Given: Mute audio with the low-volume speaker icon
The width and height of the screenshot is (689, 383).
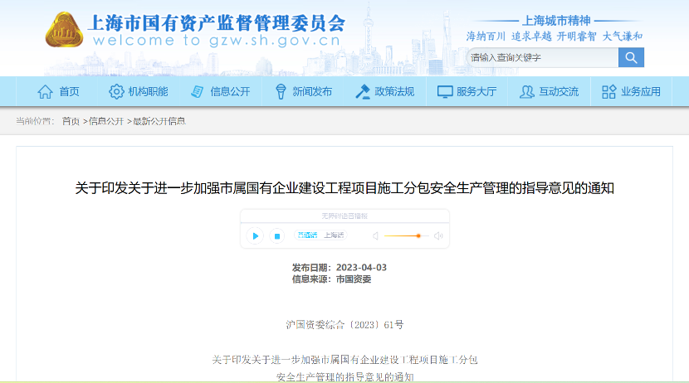Looking at the screenshot, I should pyautogui.click(x=375, y=236).
